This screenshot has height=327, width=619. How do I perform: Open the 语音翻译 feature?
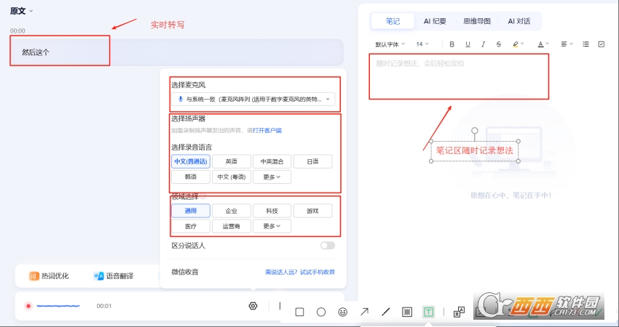114,276
